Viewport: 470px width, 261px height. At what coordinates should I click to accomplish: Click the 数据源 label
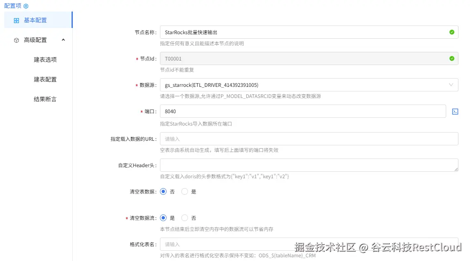click(148, 85)
